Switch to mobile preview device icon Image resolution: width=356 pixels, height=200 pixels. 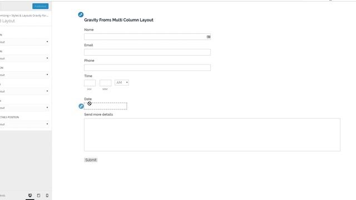[x=47, y=195]
